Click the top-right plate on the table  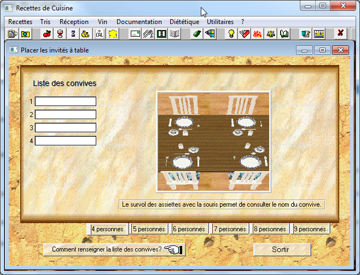coord(246,122)
